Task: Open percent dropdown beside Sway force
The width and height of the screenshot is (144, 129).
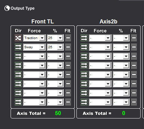Action: [x=55, y=47]
